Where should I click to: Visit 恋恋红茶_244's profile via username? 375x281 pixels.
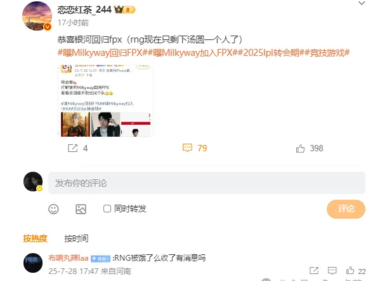coord(84,10)
